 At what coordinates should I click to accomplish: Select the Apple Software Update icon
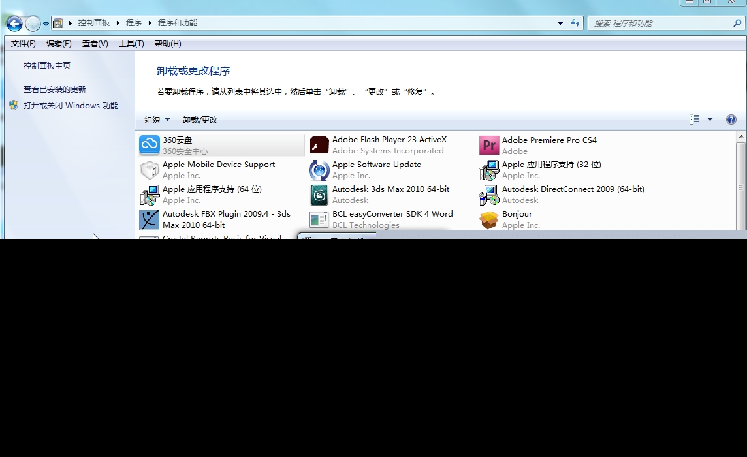(319, 170)
